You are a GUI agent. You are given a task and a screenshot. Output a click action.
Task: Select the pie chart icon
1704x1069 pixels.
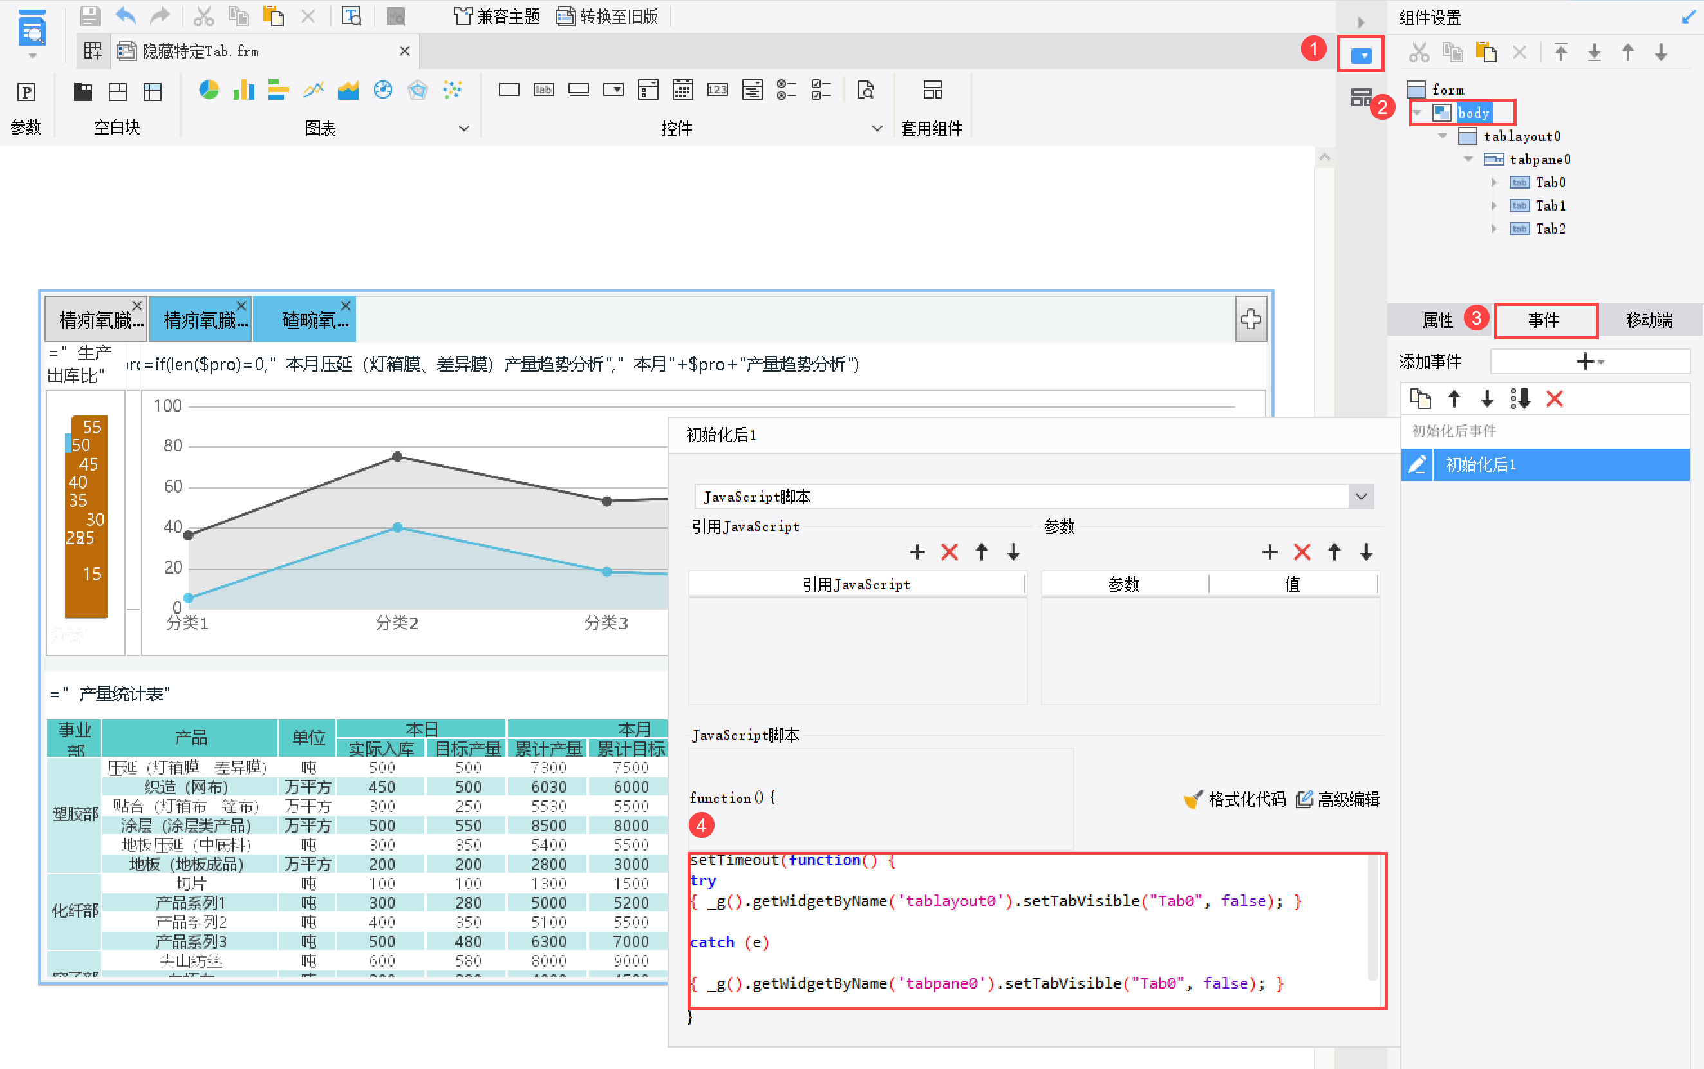[x=209, y=90]
